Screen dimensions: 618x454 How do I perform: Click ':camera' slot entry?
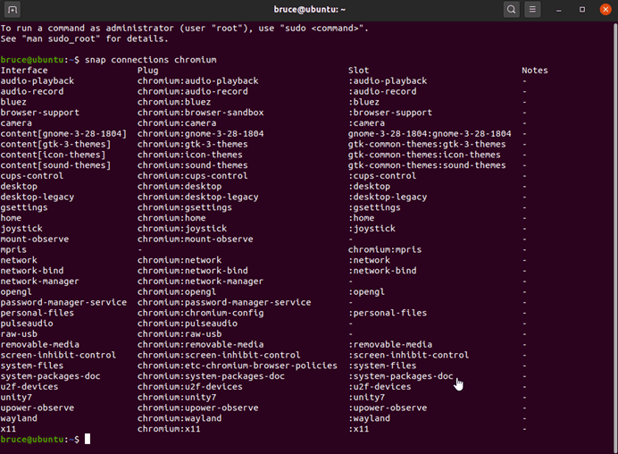[x=366, y=123]
